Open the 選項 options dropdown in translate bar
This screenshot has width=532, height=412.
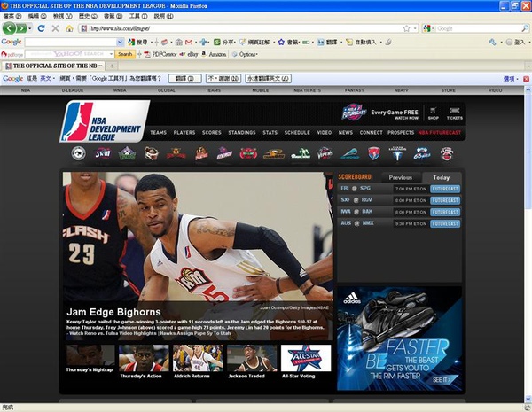tap(511, 79)
